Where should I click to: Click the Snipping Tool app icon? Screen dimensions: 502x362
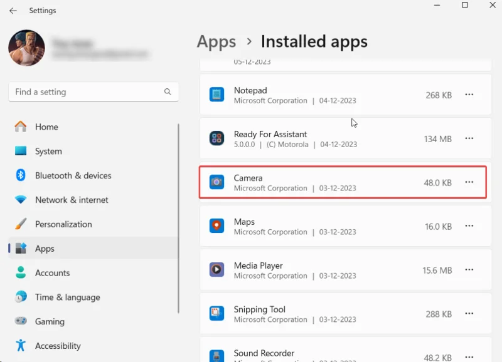point(216,314)
